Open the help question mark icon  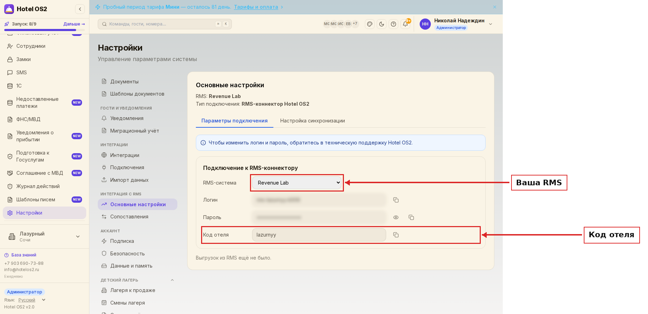coord(393,24)
